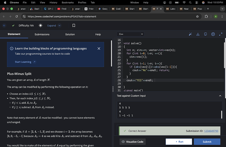Click the site information icon in address bar

click(24, 16)
